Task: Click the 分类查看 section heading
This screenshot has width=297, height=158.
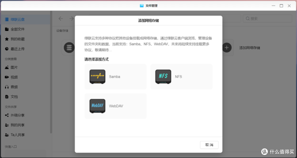Action: tap(11, 59)
